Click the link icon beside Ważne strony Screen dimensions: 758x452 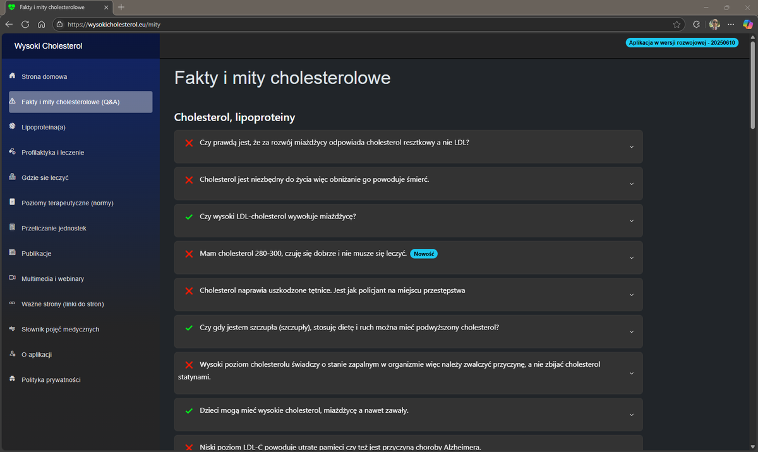(x=12, y=304)
